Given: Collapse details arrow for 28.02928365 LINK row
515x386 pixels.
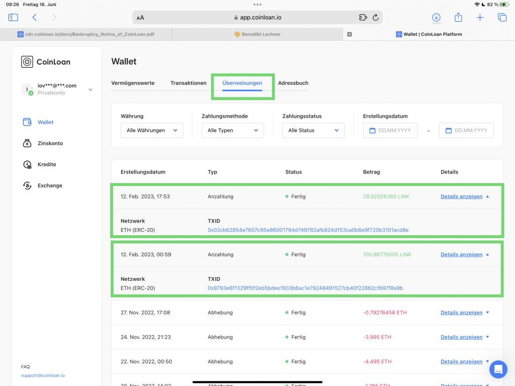Looking at the screenshot, I should (x=487, y=197).
